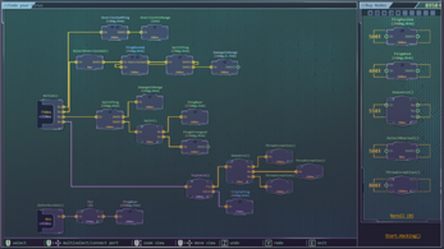Click the redo key icon

click(269, 243)
